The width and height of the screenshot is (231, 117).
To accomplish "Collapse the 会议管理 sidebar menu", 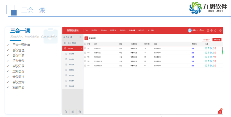I will click(x=73, y=48).
